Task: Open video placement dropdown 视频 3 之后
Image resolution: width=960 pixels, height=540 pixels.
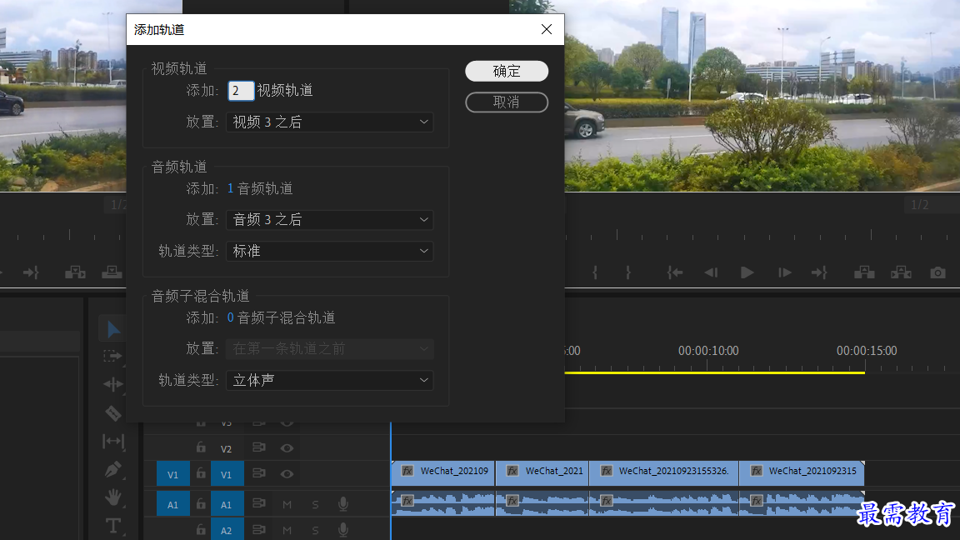Action: click(330, 122)
